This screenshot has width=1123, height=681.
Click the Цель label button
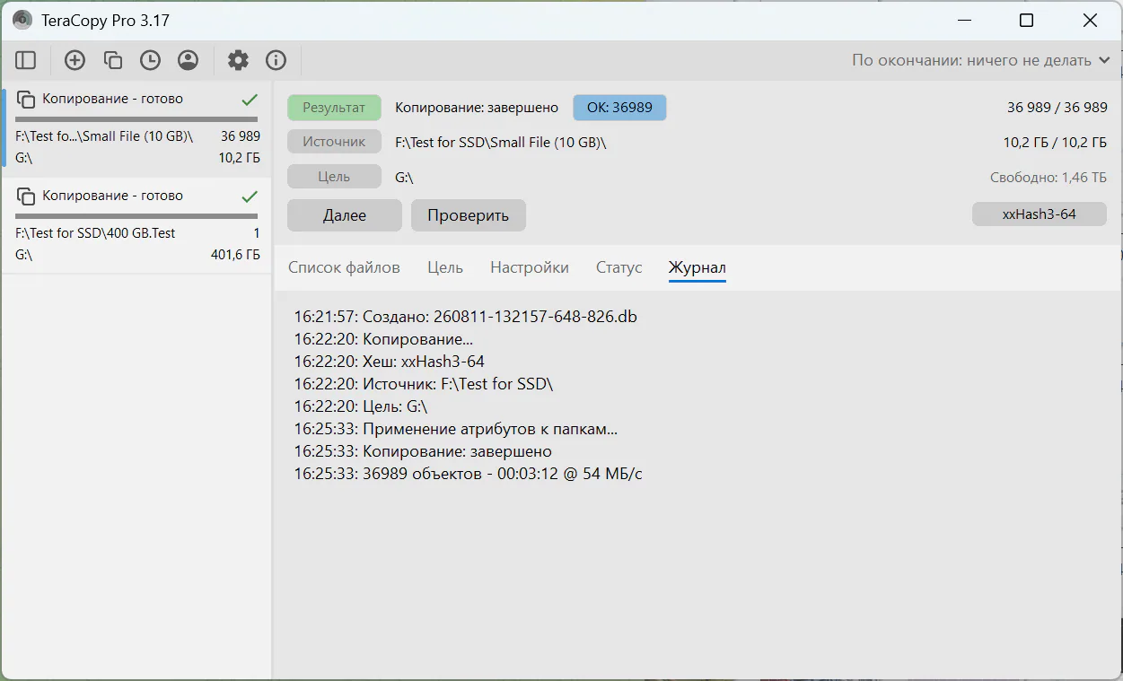click(x=334, y=177)
